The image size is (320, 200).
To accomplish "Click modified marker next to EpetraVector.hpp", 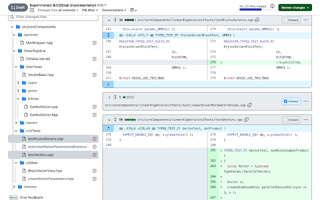I will [x=94, y=114].
